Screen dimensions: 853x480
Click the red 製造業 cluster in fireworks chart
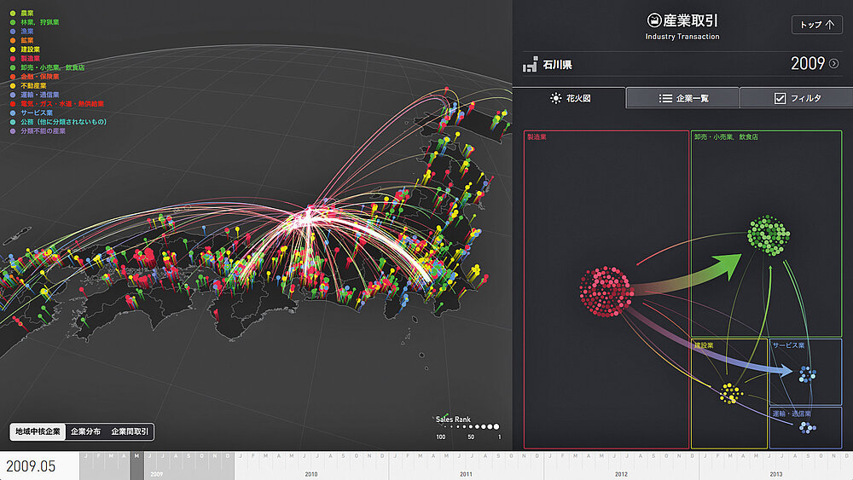(605, 291)
